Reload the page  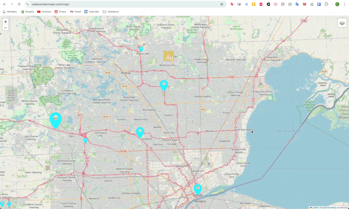(19, 4)
